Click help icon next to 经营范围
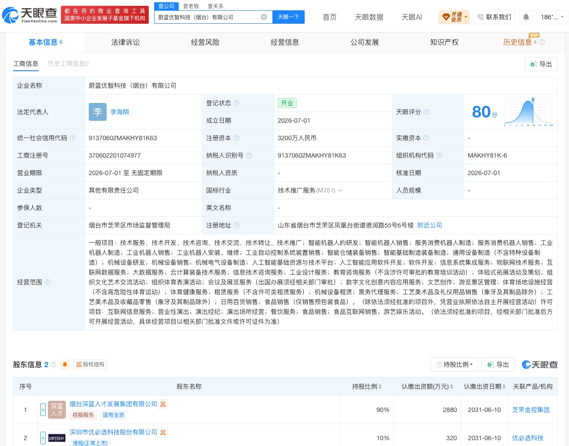 pos(47,282)
